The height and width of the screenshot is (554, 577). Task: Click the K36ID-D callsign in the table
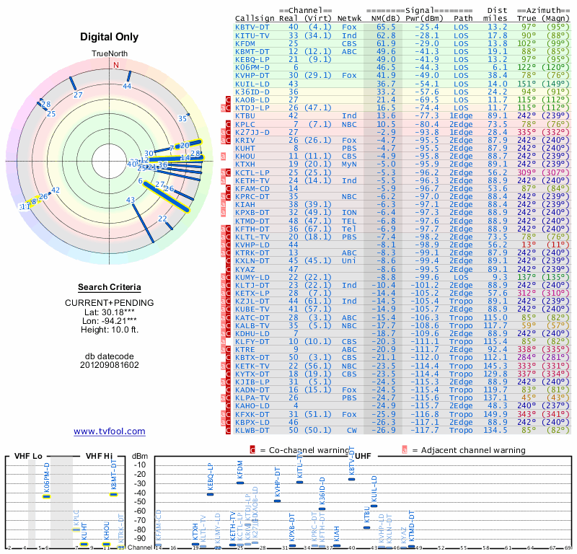(252, 92)
